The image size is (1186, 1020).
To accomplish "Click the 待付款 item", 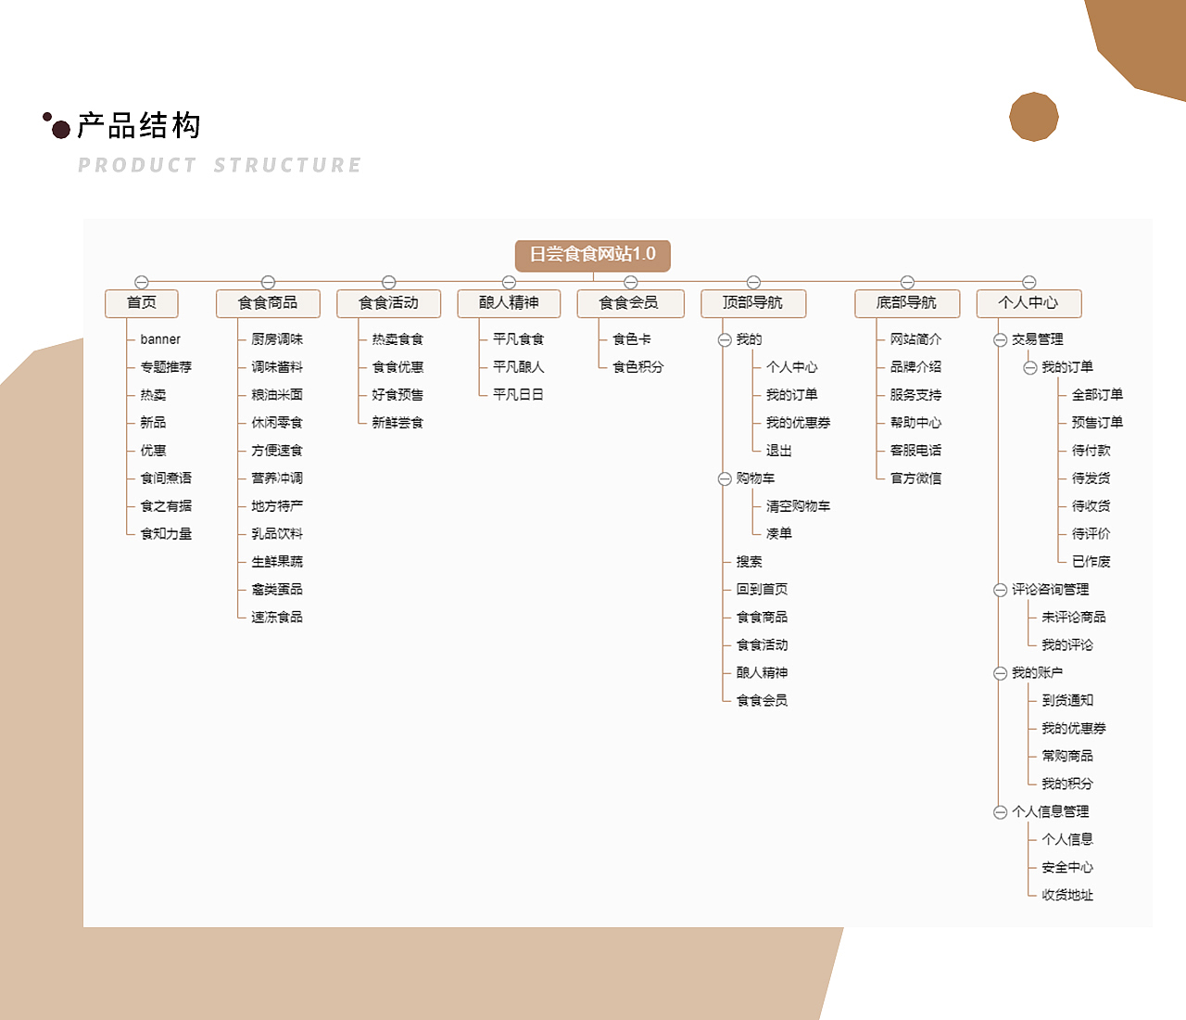I will point(1091,451).
